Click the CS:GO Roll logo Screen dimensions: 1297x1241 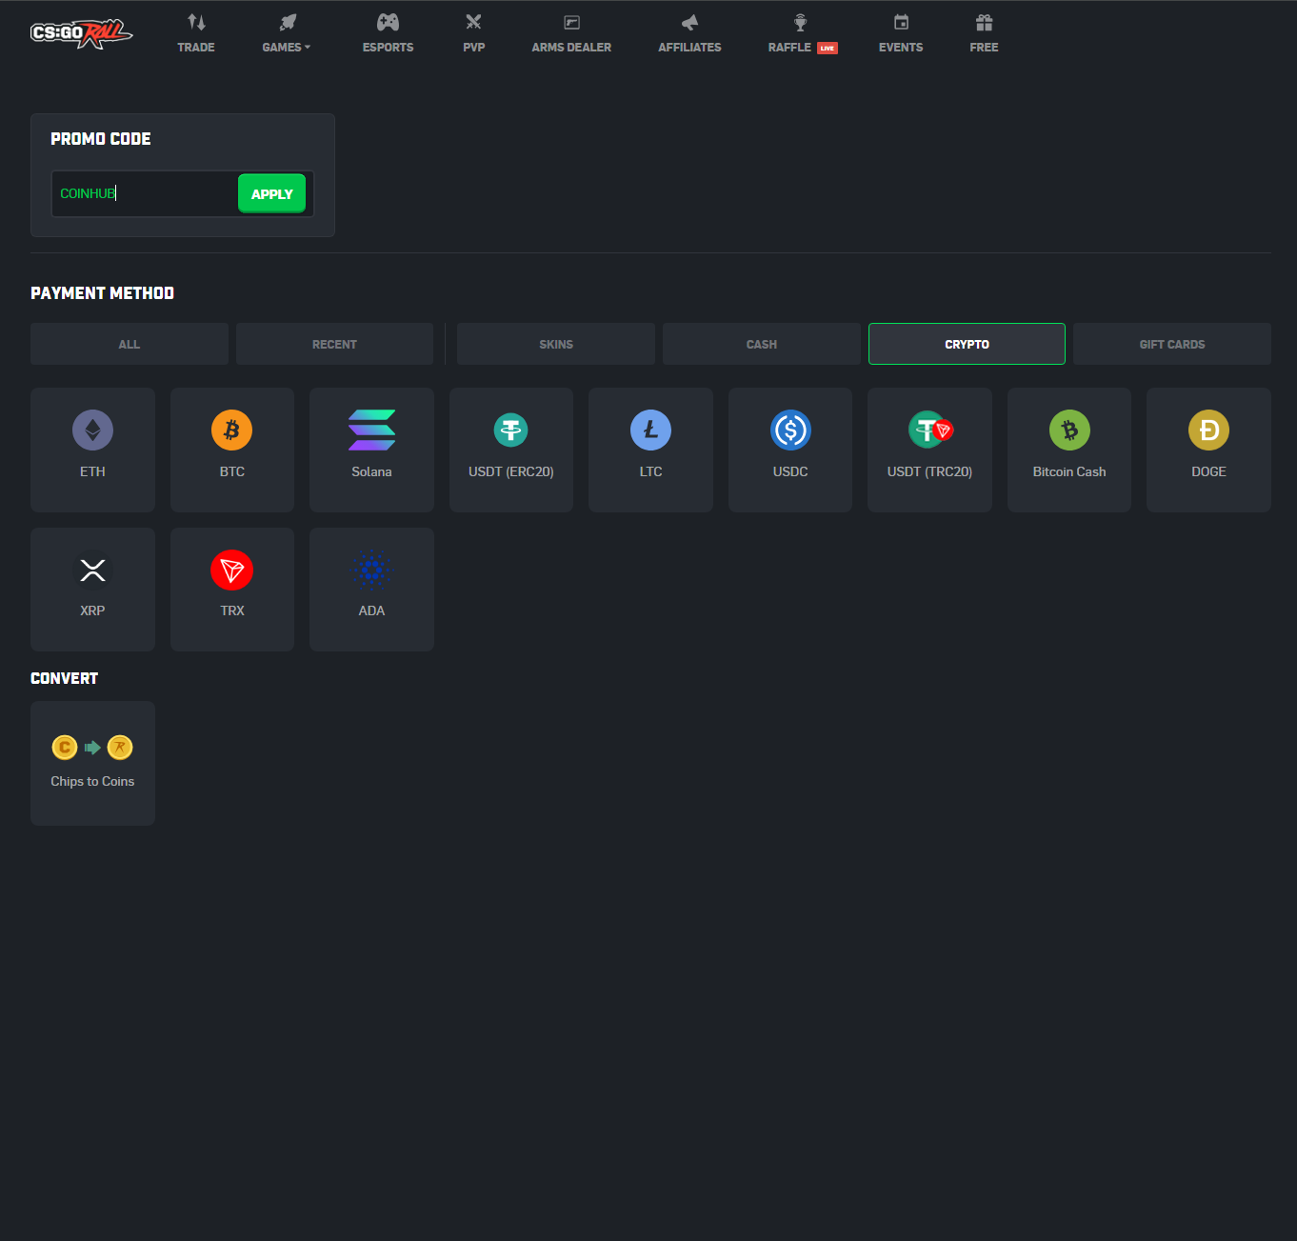[x=81, y=31]
